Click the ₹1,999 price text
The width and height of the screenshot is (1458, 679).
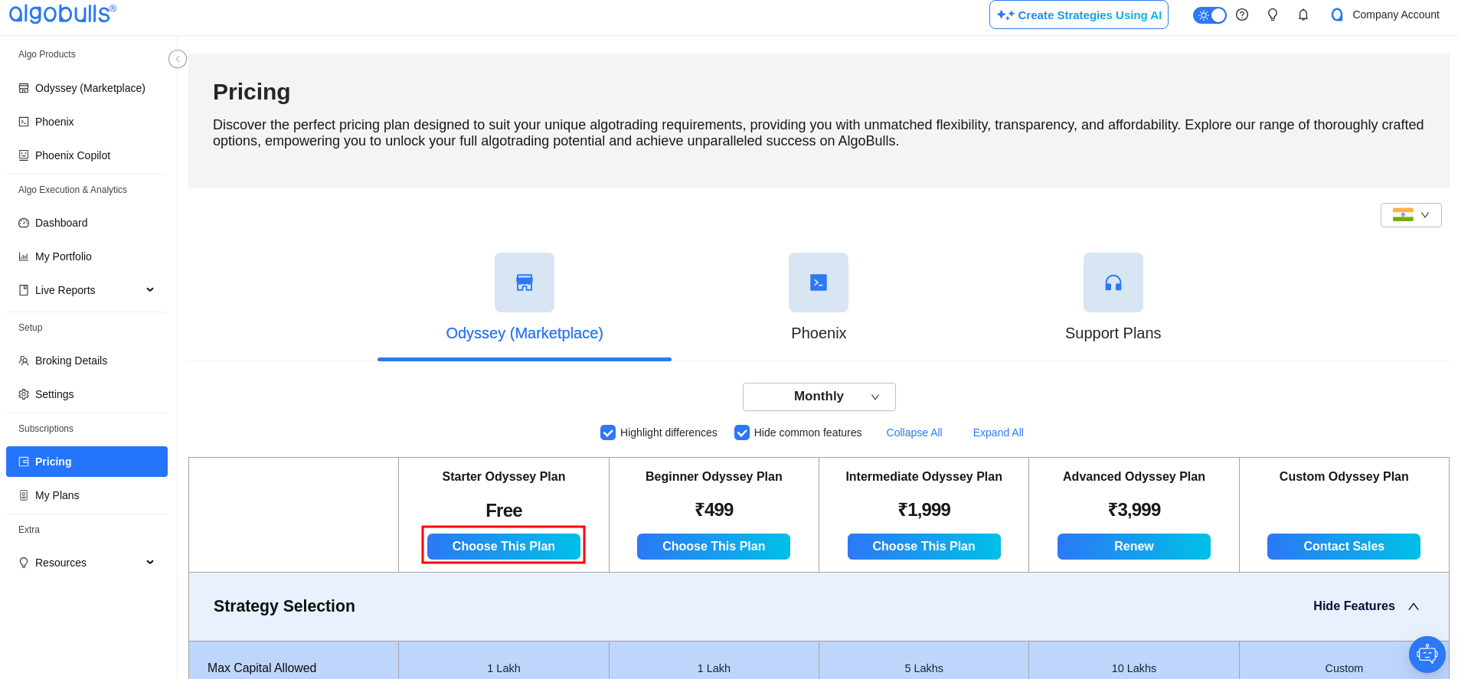tap(924, 510)
